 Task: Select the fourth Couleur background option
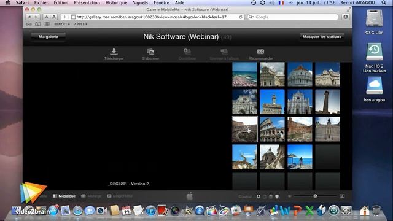coord(277,196)
